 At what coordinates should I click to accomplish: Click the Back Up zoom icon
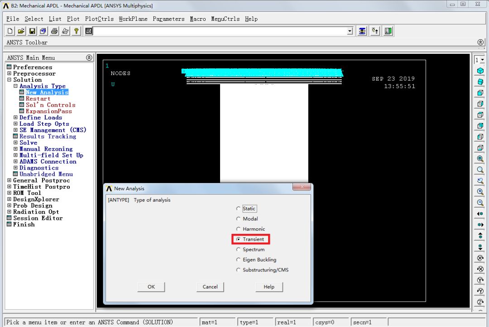480,180
